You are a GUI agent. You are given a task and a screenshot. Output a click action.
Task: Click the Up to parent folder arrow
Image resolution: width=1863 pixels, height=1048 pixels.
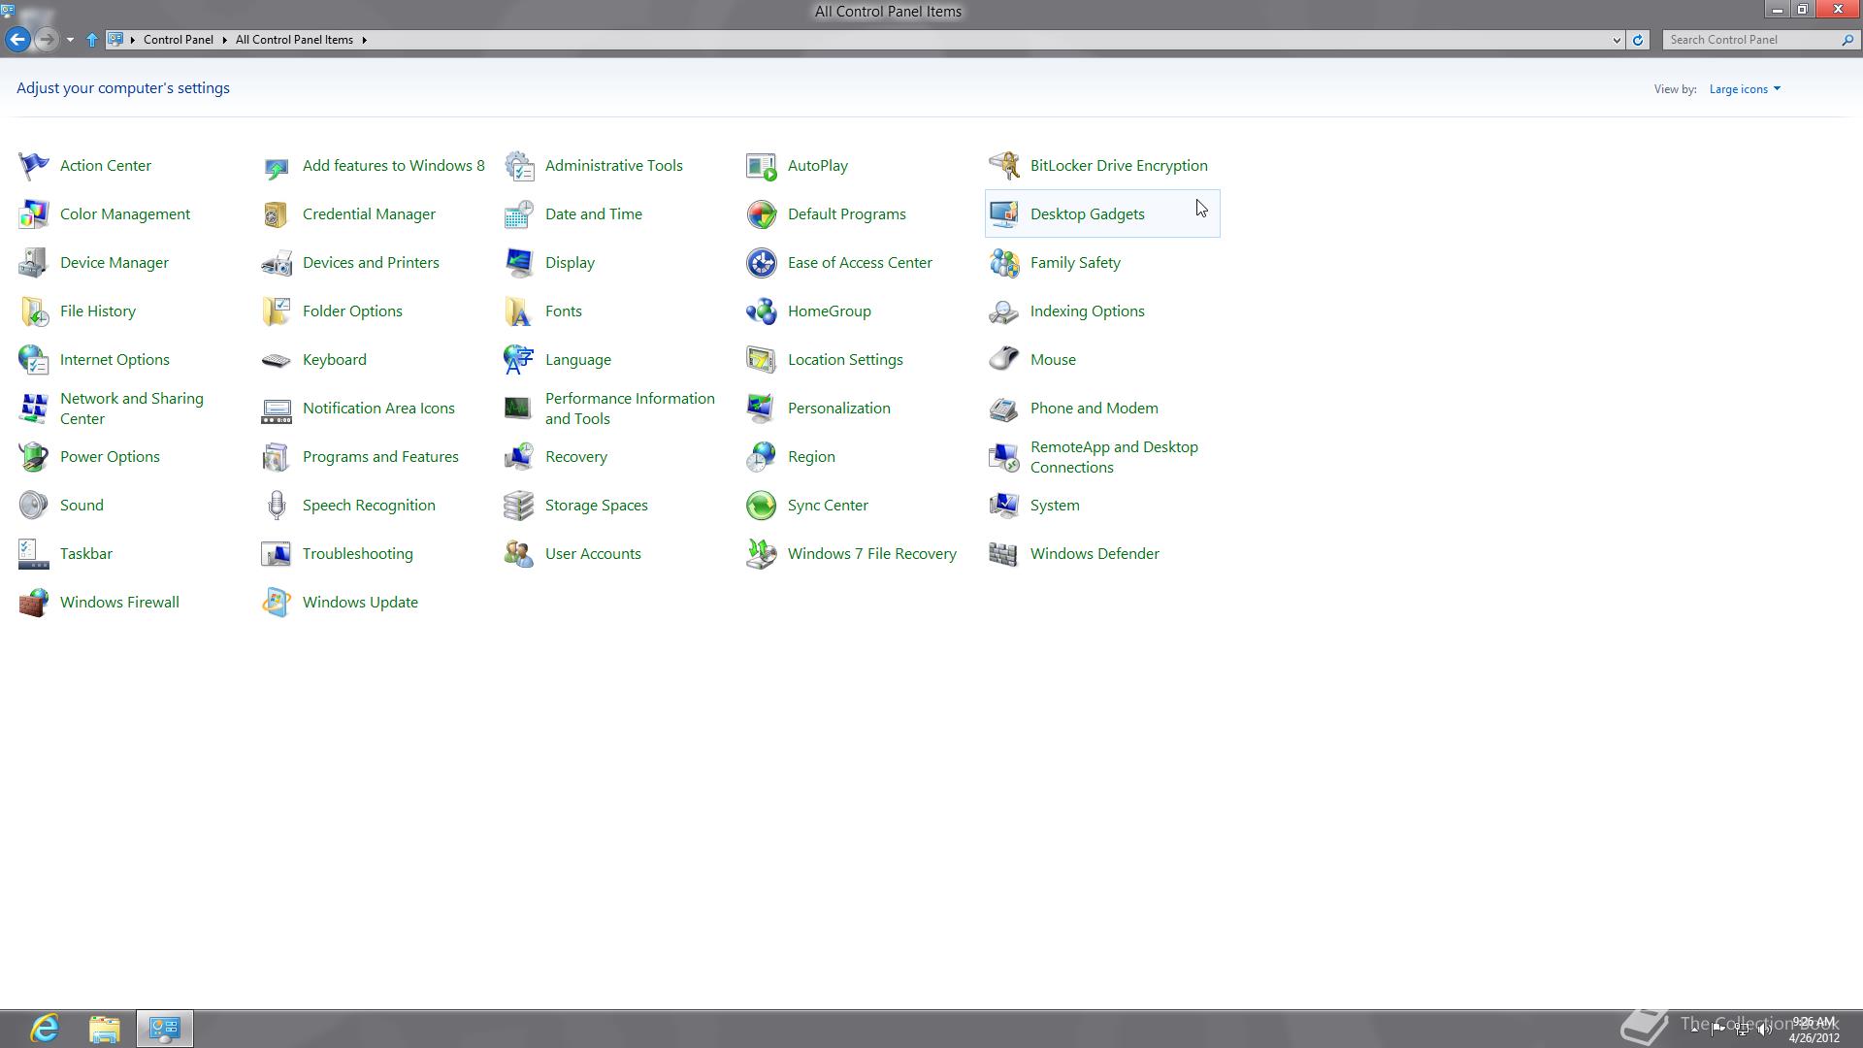[92, 40]
